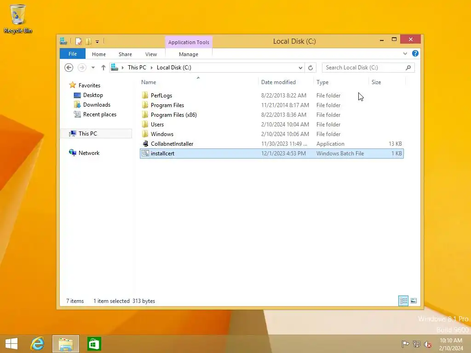Screen dimensions: 471x353
Task: Minimize the Local Disk (C:) window
Action: click(382, 40)
